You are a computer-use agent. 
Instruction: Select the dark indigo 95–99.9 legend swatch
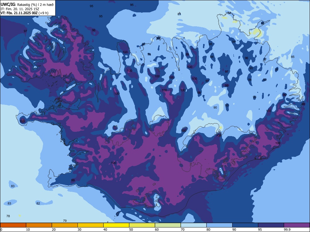pos(271,225)
